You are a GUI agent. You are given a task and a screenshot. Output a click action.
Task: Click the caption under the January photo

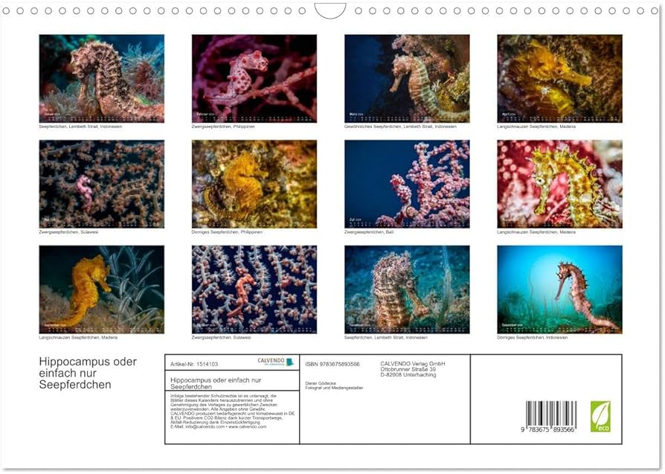pyautogui.click(x=80, y=126)
